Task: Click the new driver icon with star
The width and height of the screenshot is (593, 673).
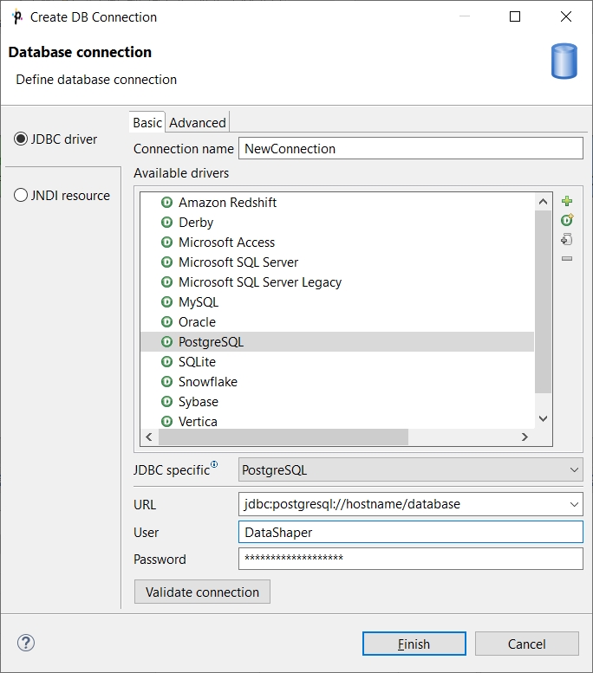Action: pos(567,221)
